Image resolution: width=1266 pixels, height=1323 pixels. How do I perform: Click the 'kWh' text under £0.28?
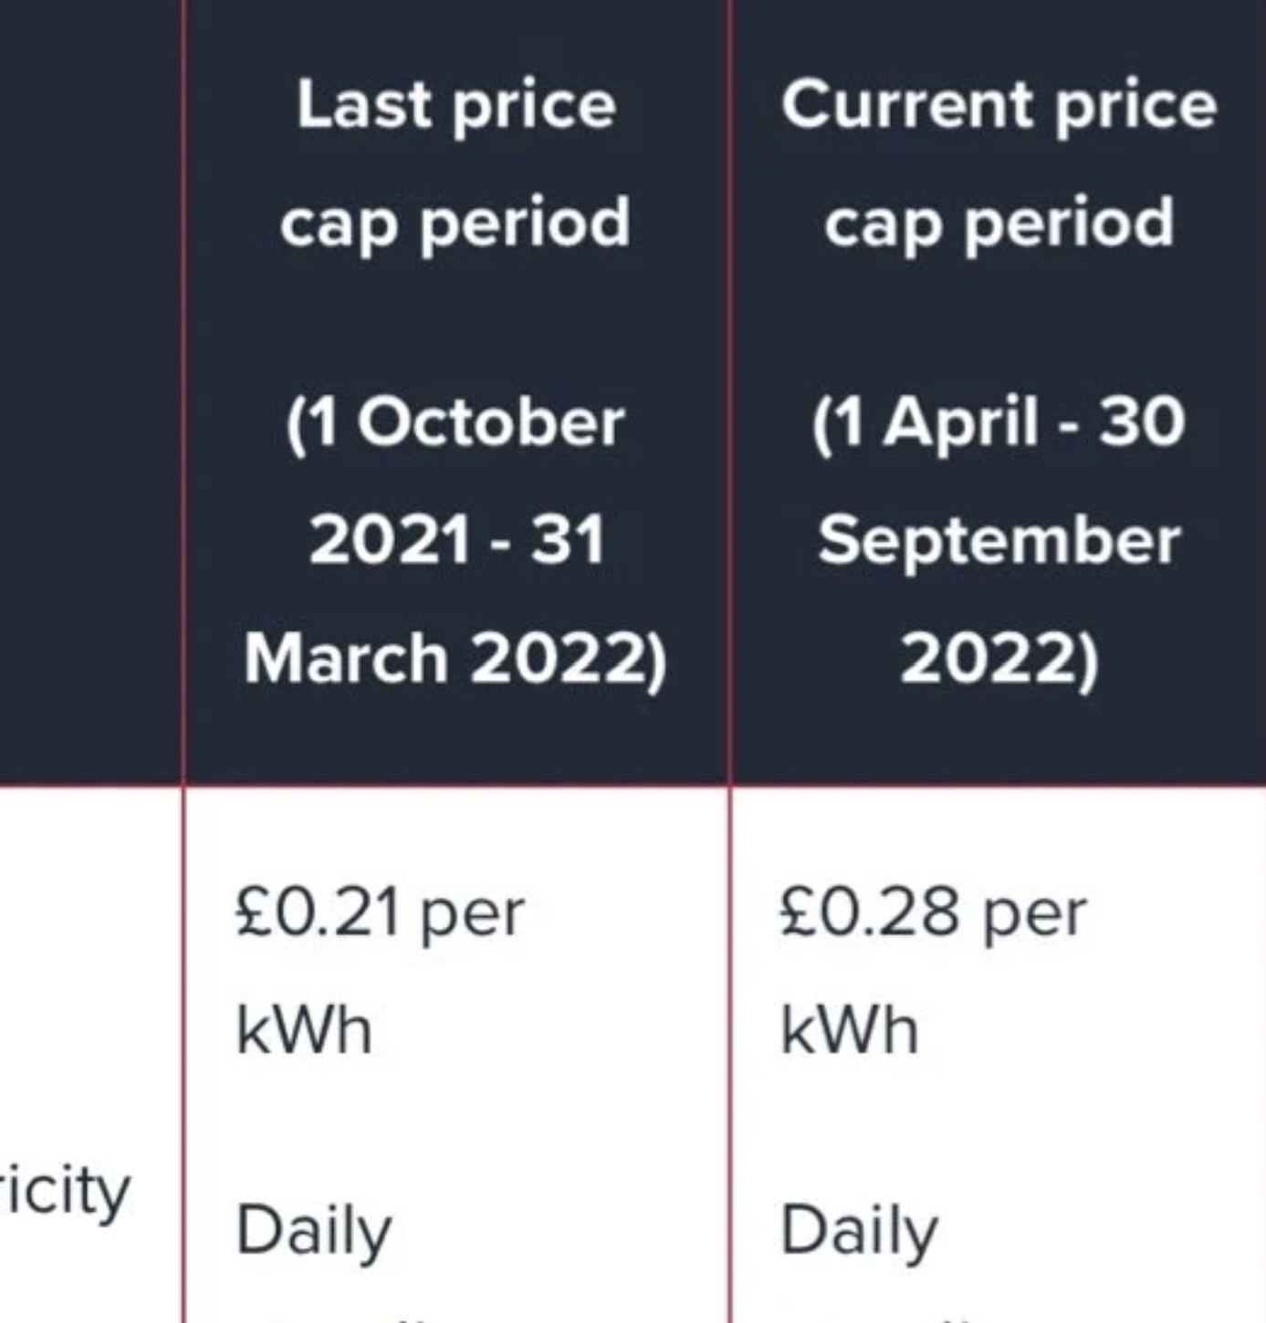coord(849,1030)
